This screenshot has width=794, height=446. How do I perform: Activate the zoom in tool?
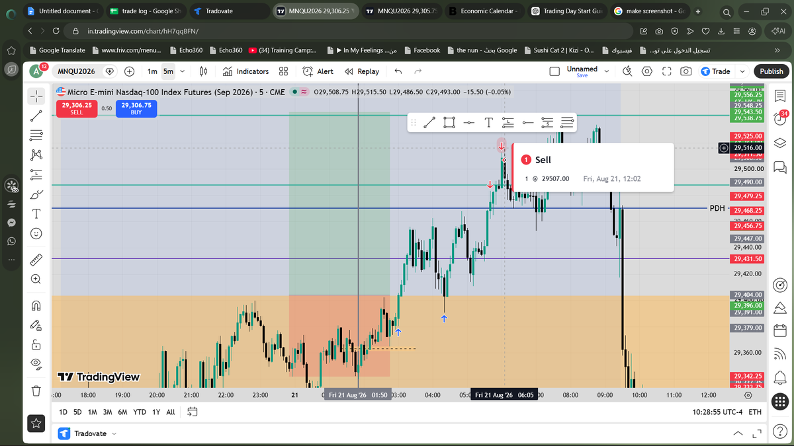coord(36,279)
